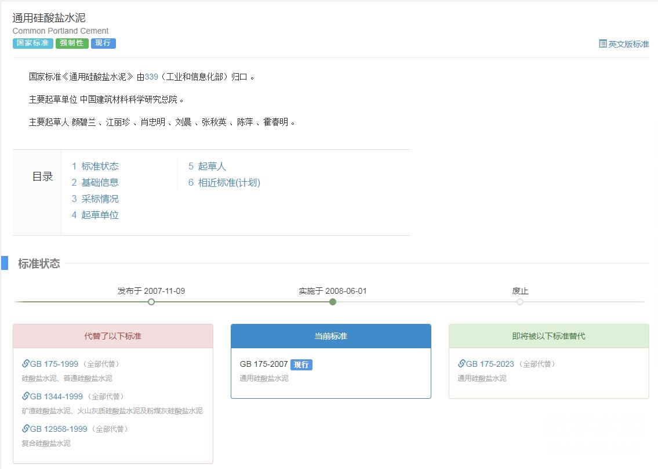Click the 国家标准 badge

click(x=32, y=44)
